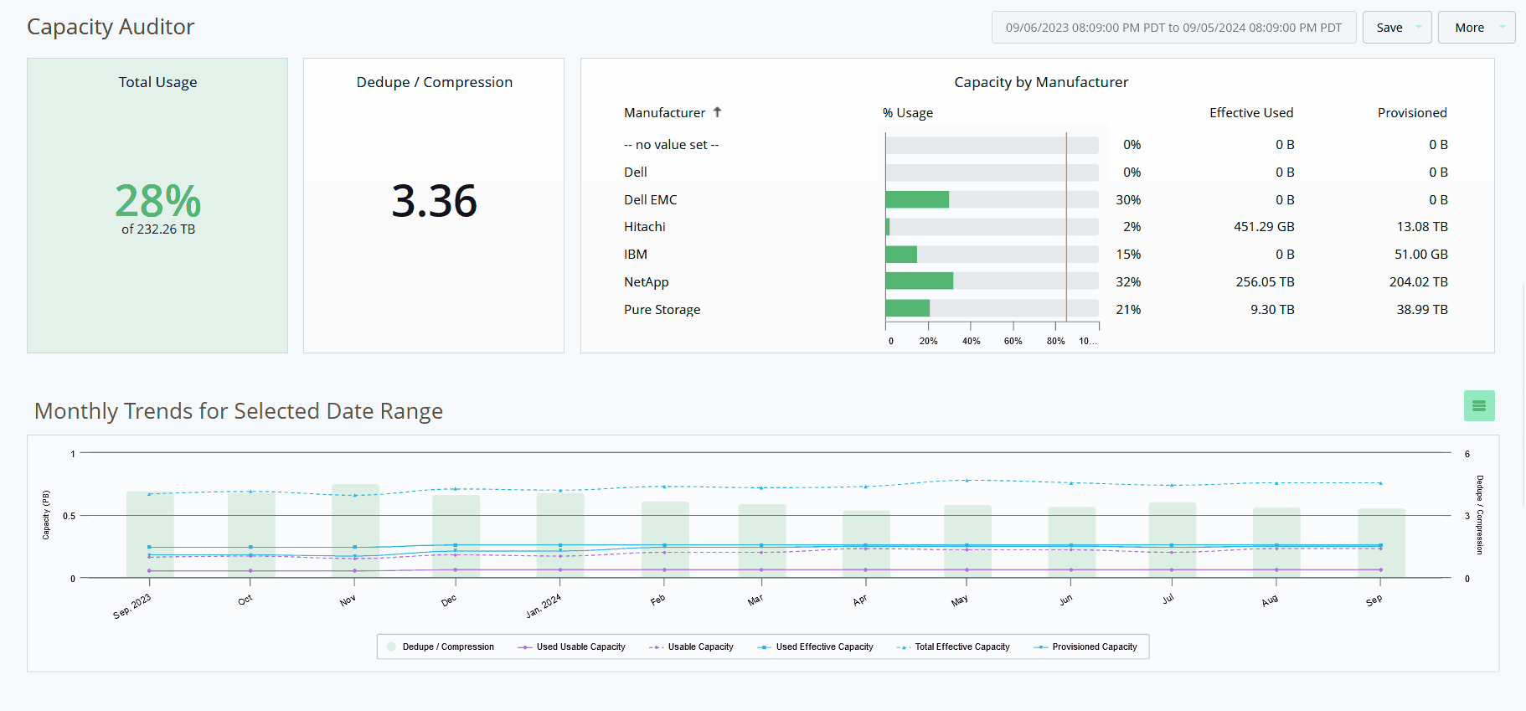1526x711 pixels.
Task: Click the 13.08 TB provisioned cell
Action: [1422, 227]
